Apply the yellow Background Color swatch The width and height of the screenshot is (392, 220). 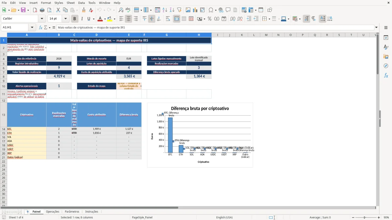[x=110, y=19]
